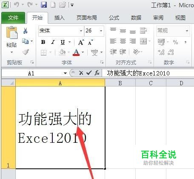Increase font size with the large A icon
The image size is (194, 179).
point(81,42)
